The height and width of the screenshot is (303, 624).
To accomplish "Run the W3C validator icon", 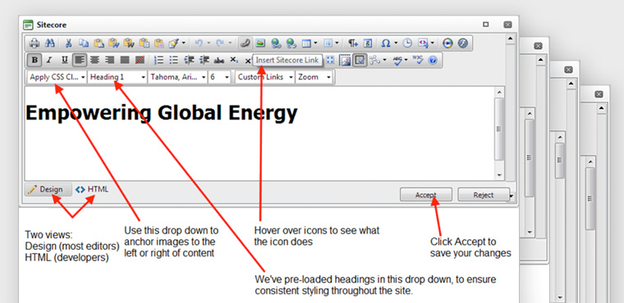I will click(417, 60).
